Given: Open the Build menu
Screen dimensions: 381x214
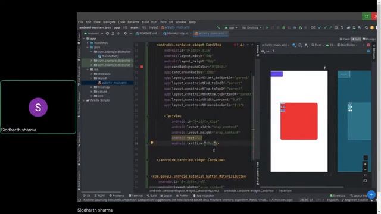Looking at the screenshot, I should coord(145,22).
